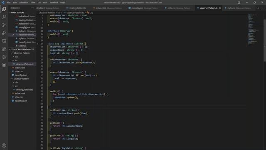Open the Run menu
The width and height of the screenshot is (266, 150).
click(45, 2)
